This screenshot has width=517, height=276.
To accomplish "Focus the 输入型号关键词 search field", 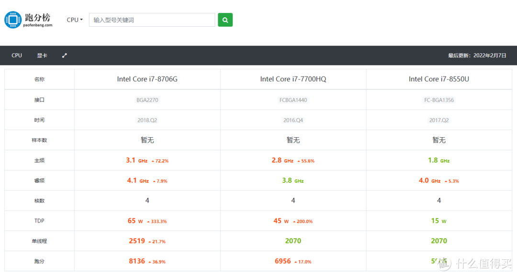I will coord(152,20).
